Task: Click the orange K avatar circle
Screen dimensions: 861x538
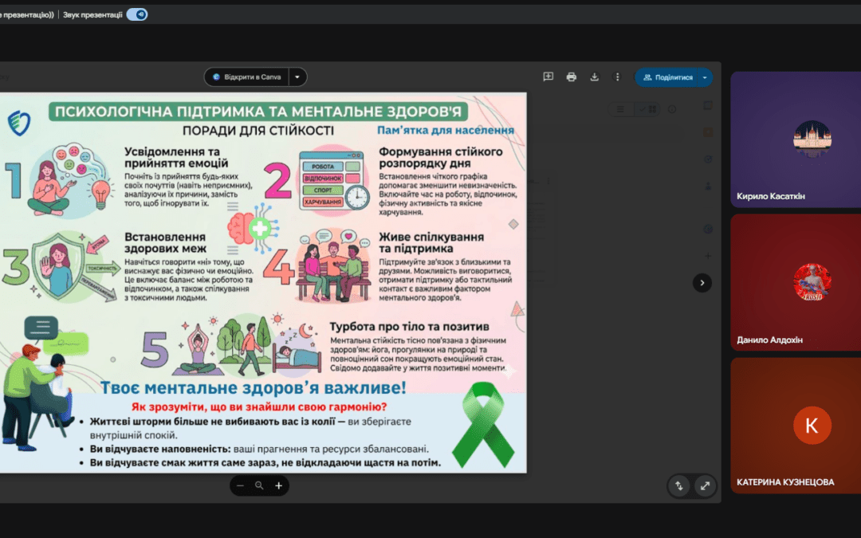Action: [812, 426]
